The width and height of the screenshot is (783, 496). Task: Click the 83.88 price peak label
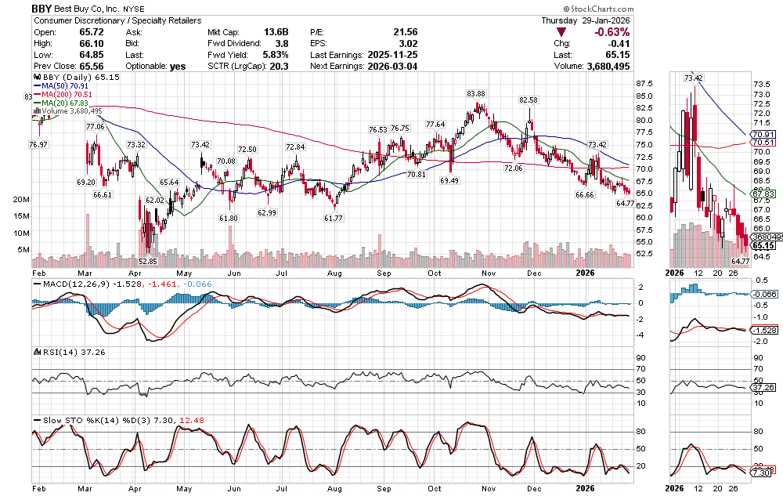(476, 94)
